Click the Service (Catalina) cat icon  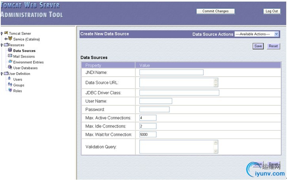[10, 39]
